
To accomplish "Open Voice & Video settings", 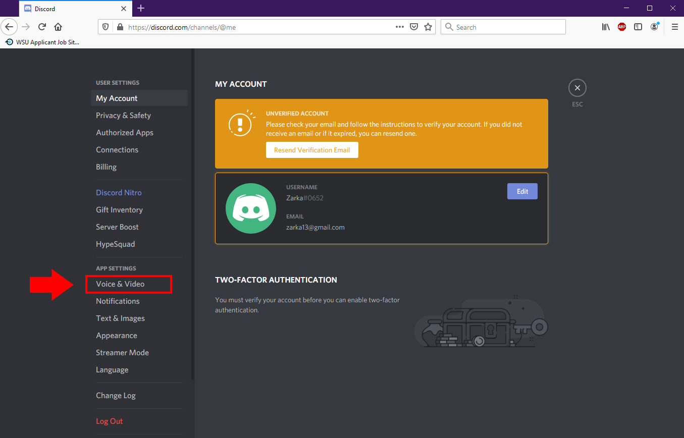I will coord(121,284).
